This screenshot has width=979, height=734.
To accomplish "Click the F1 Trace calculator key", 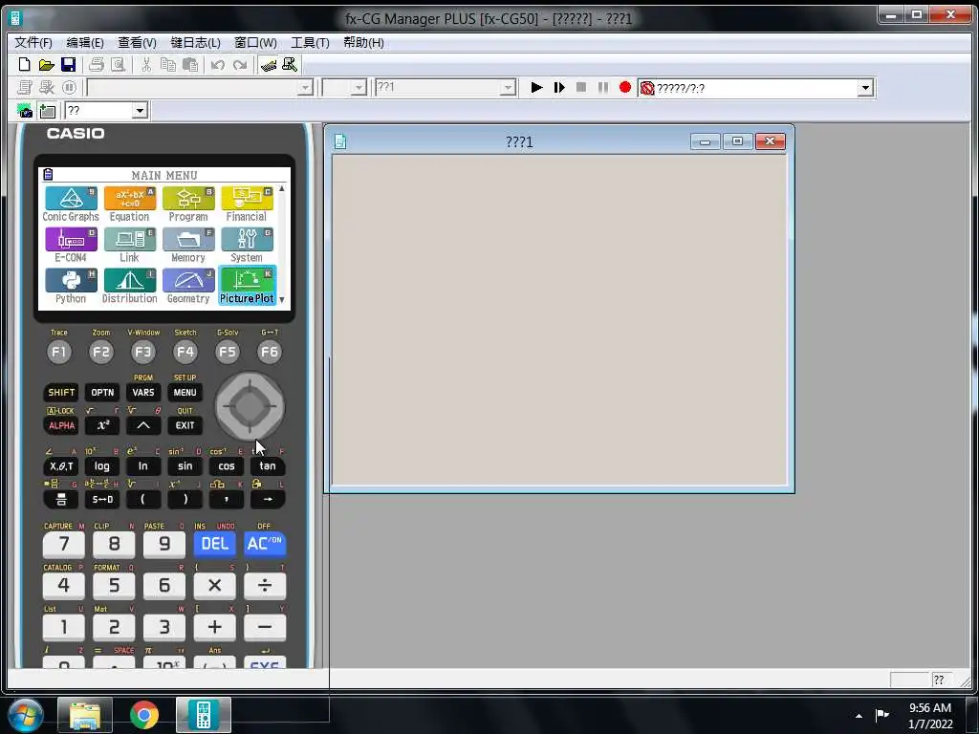I will tap(58, 352).
